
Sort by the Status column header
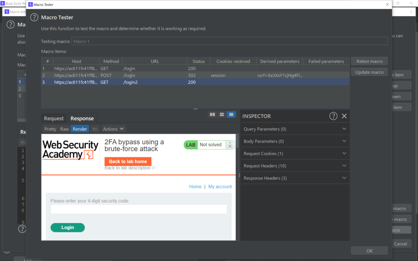[x=199, y=61]
